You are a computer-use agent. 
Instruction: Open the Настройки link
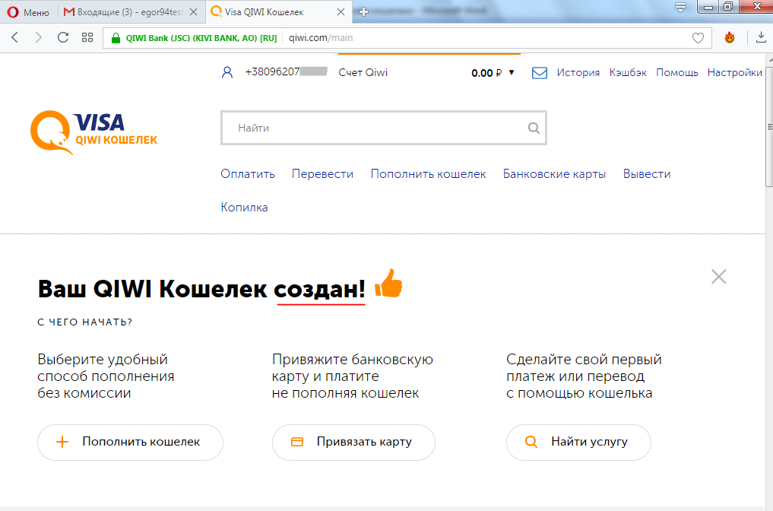(734, 72)
